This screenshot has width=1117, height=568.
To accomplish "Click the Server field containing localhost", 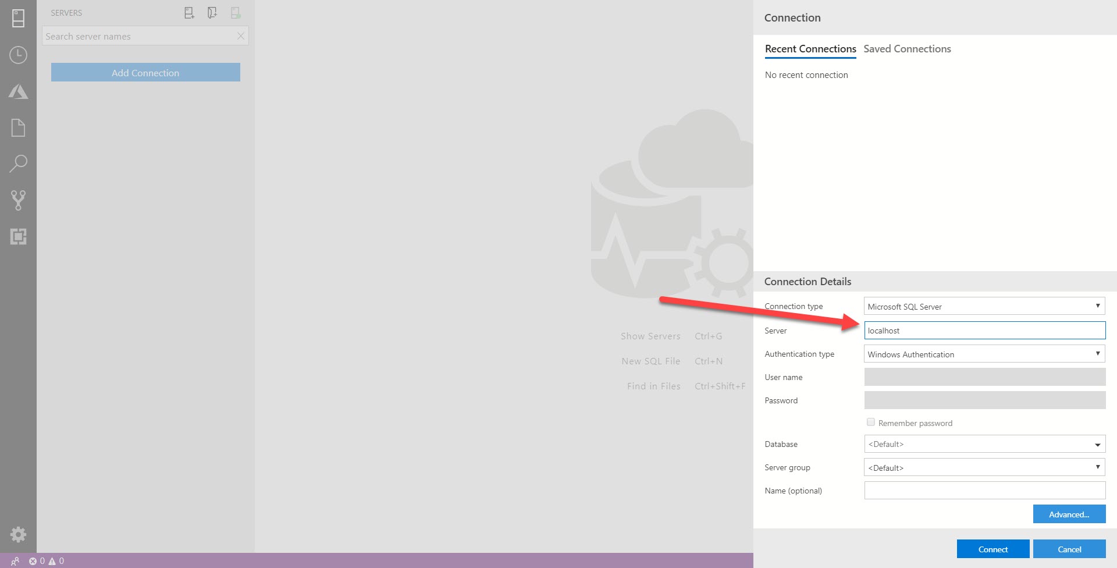I will 984,331.
